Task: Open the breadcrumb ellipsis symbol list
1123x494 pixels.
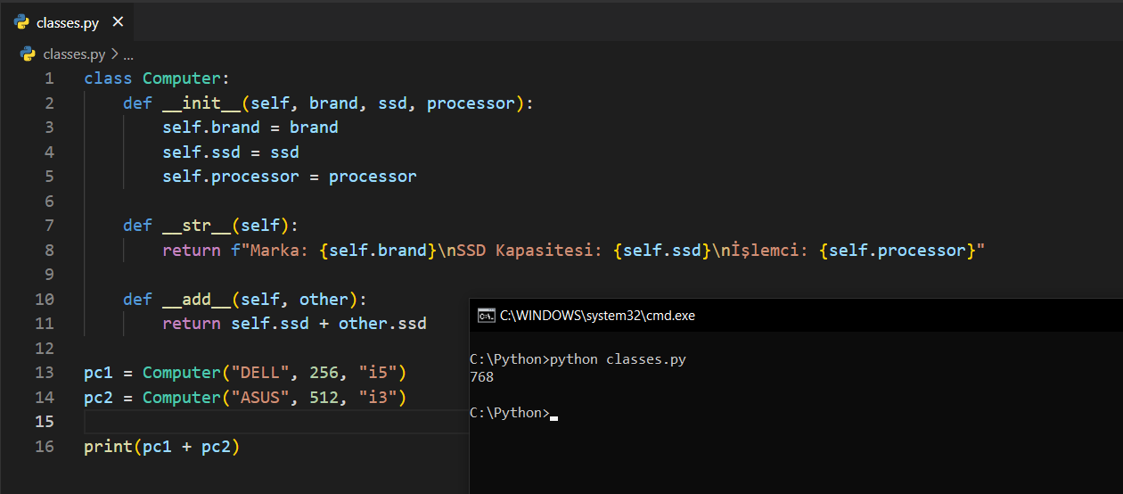Action: pos(128,54)
